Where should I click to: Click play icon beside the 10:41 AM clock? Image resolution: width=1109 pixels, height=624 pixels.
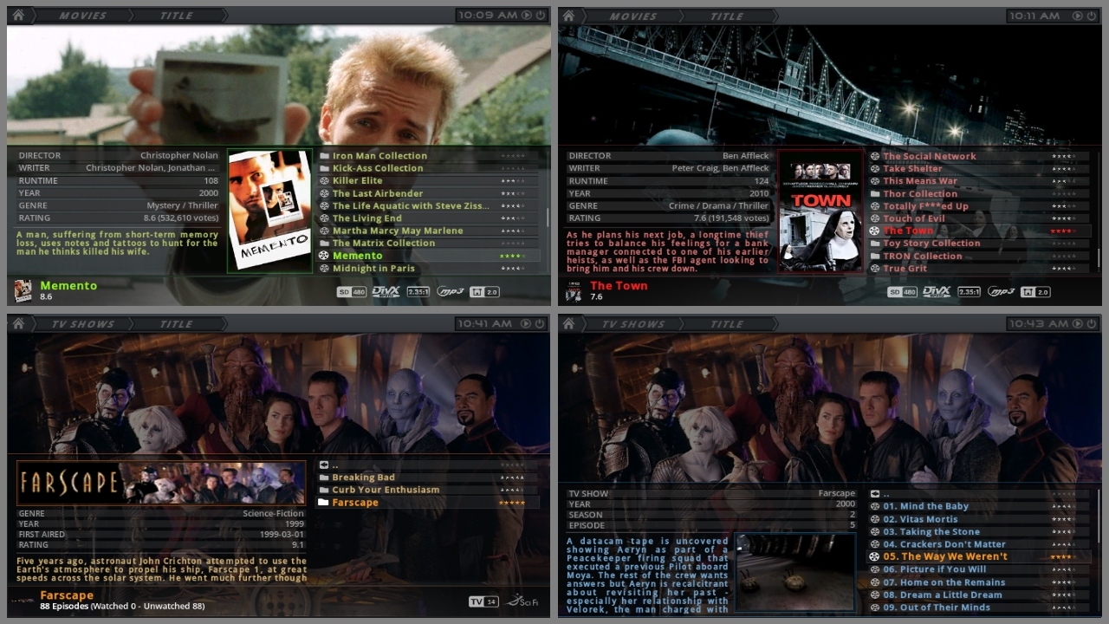(x=527, y=323)
